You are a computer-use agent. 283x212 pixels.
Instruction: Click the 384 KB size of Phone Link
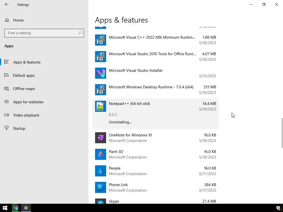click(x=210, y=185)
